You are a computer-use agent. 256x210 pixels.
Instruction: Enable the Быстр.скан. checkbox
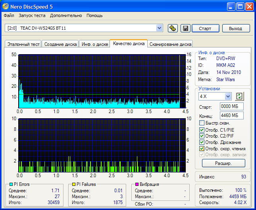[x=202, y=123]
